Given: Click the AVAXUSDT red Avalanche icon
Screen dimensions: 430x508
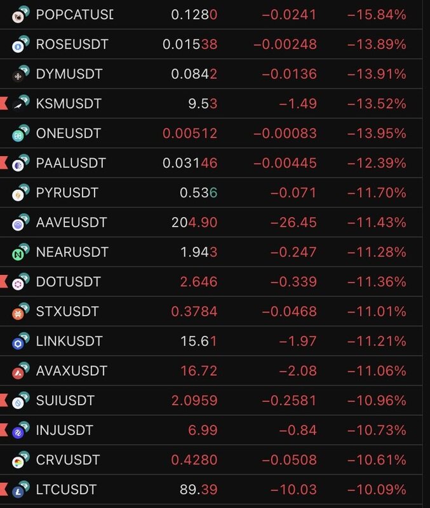Looking at the screenshot, I should (19, 372).
